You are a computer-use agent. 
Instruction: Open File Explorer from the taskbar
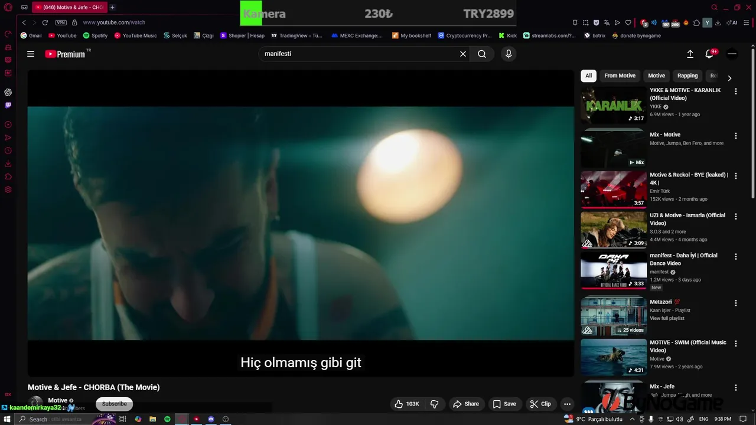click(152, 419)
